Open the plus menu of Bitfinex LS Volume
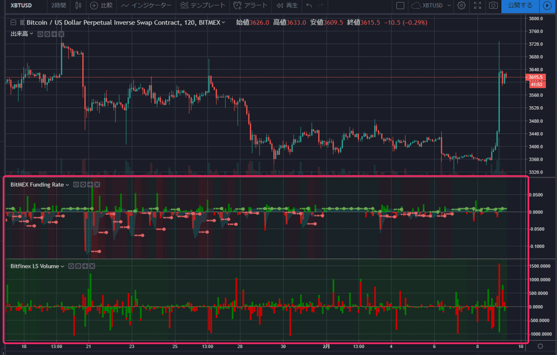Image resolution: width=557 pixels, height=355 pixels. point(85,266)
